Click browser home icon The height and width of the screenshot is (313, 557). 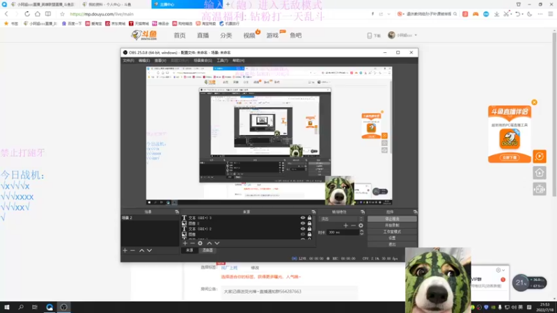(38, 14)
